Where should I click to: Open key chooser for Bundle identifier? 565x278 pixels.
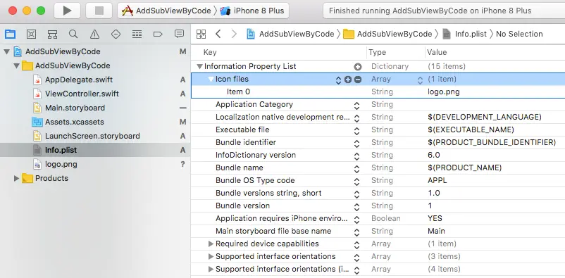tap(356, 144)
